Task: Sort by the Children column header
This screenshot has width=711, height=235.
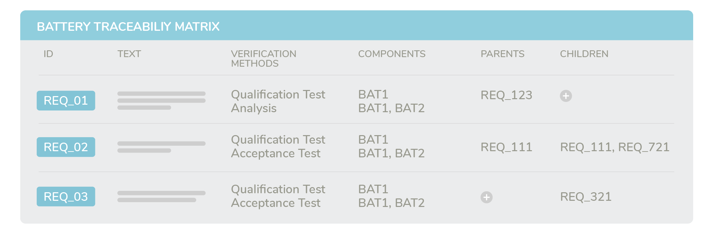Action: pos(584,54)
